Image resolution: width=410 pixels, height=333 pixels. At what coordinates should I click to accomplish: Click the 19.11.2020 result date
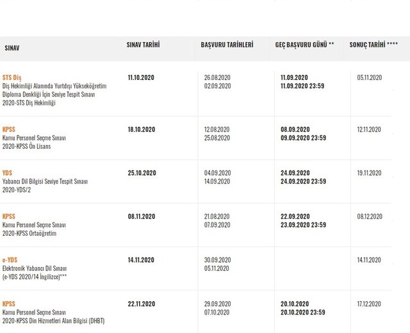pos(370,173)
